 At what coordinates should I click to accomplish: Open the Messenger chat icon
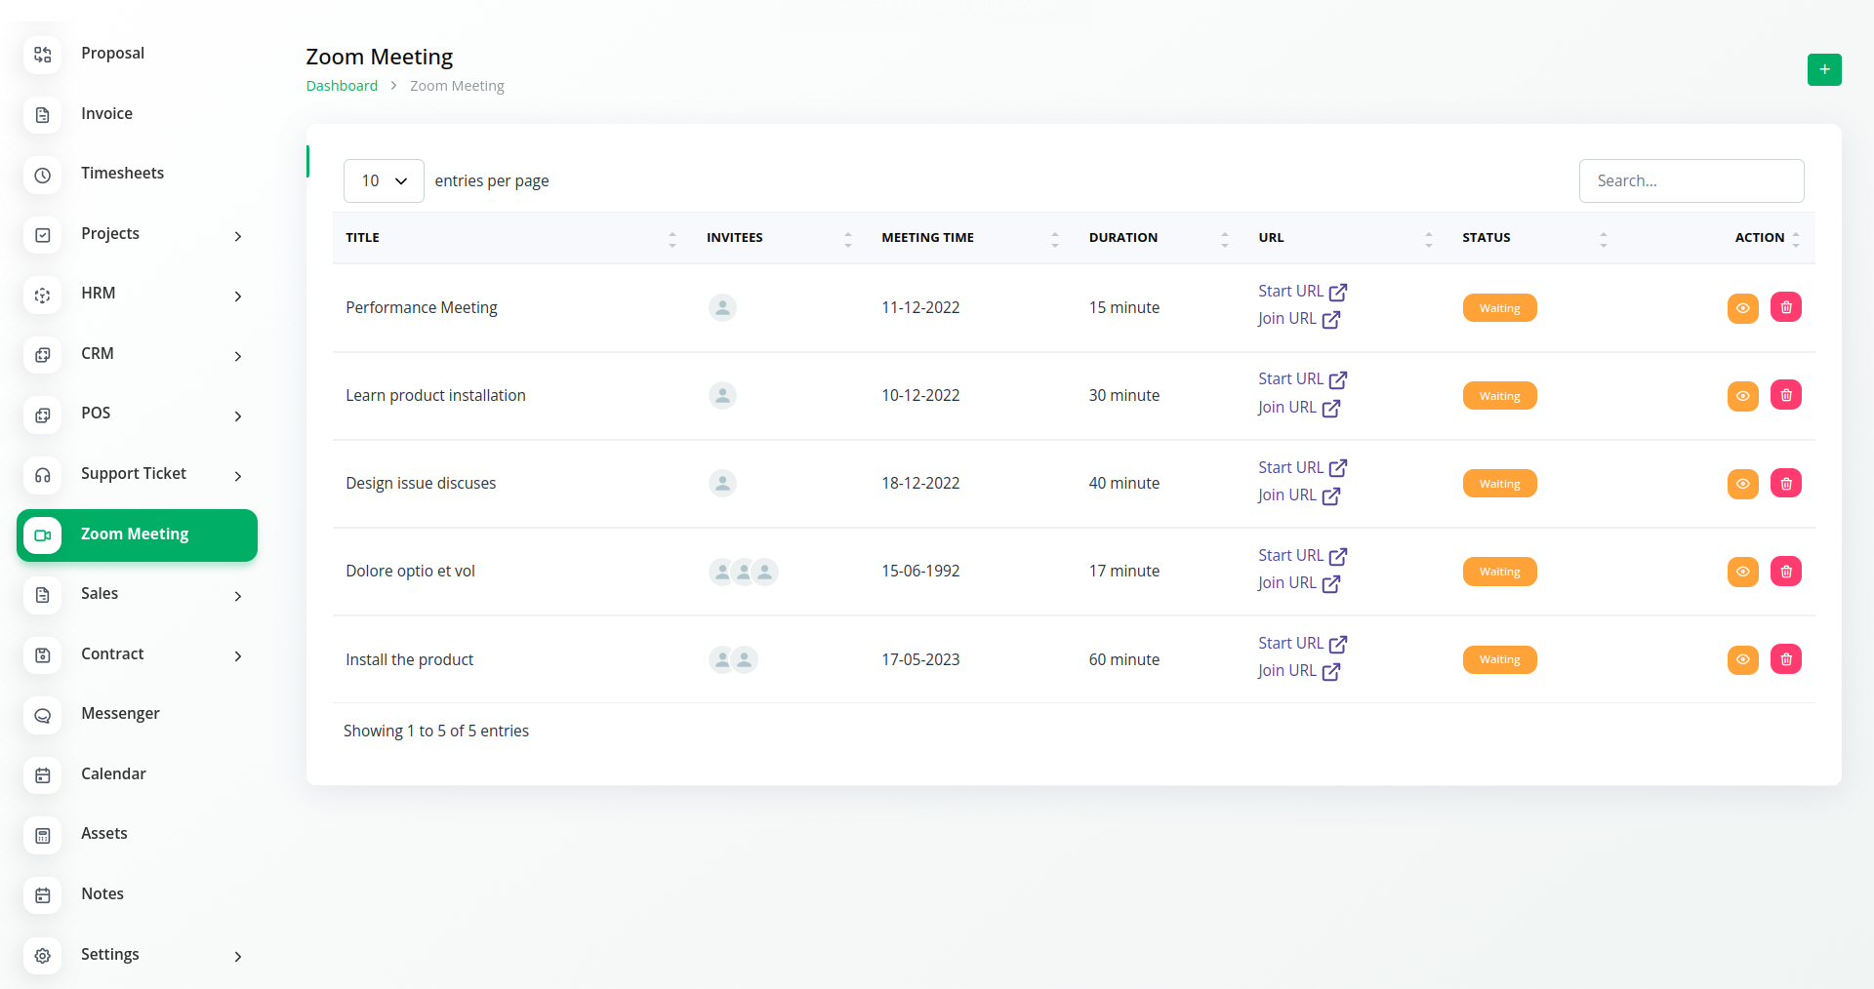point(43,715)
